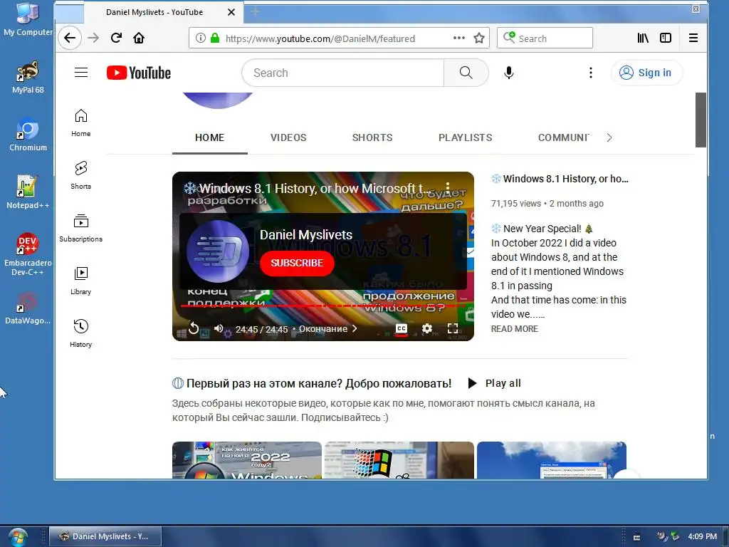Open Library in YouTube sidebar
Image resolution: width=729 pixels, height=547 pixels.
(81, 281)
